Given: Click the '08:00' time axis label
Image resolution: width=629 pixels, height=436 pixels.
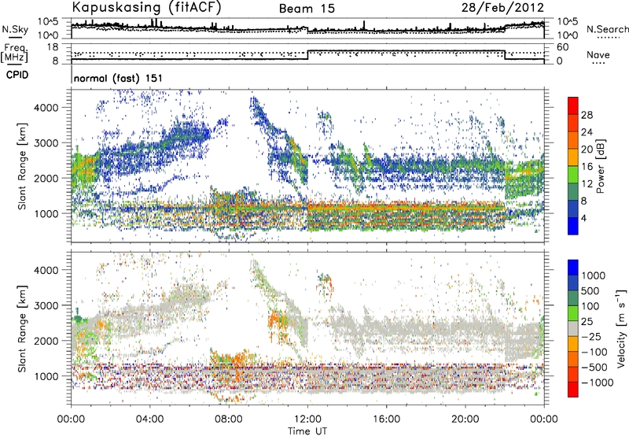Looking at the screenshot, I should click(229, 419).
